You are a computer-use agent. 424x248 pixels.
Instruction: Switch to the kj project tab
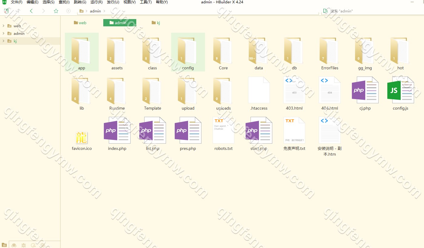(x=156, y=23)
